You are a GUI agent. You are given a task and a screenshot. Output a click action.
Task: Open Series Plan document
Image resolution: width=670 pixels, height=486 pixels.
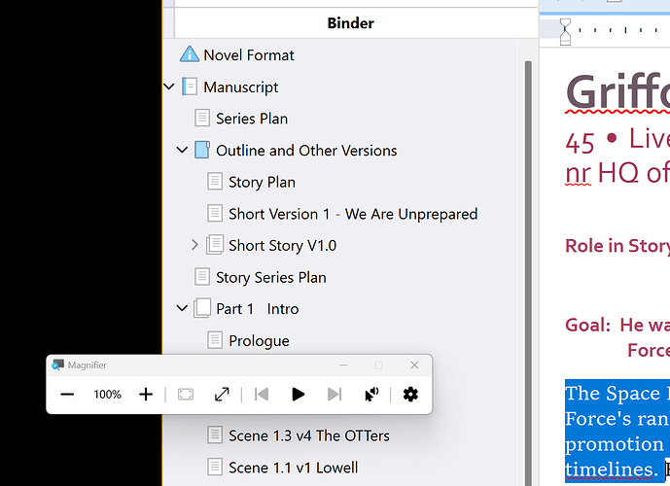coord(251,119)
